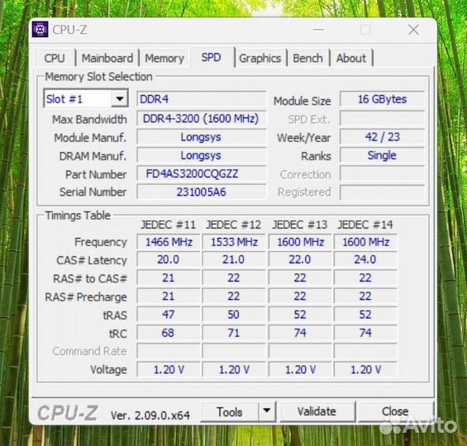Click the empty Correction field
Screen dimensions: 467x446
coord(382,173)
